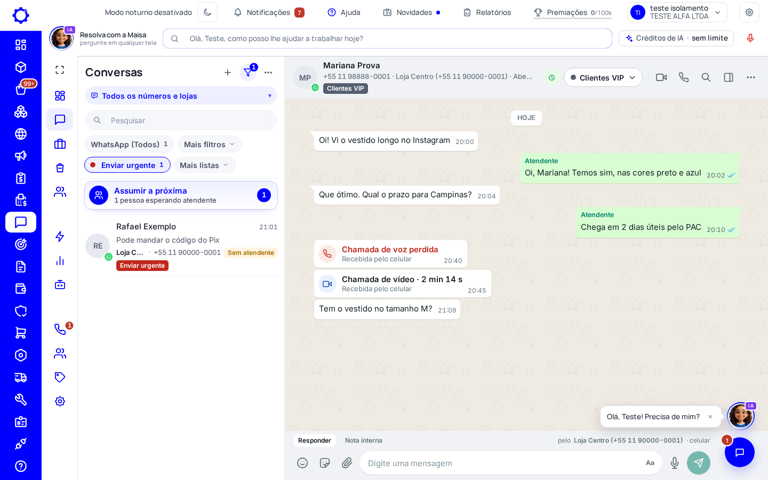Click the green send message button
This screenshot has height=480, width=768.
pos(699,463)
